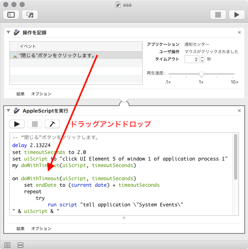The image size is (248, 249).
Task: Click the 'set timeoutSeconds to 2.0' script line
Action: pos(49,152)
